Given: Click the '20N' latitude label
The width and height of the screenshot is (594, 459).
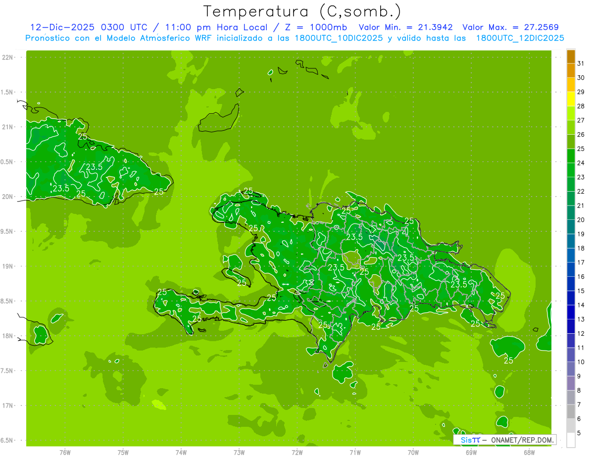Looking at the screenshot, I should pos(8,197).
